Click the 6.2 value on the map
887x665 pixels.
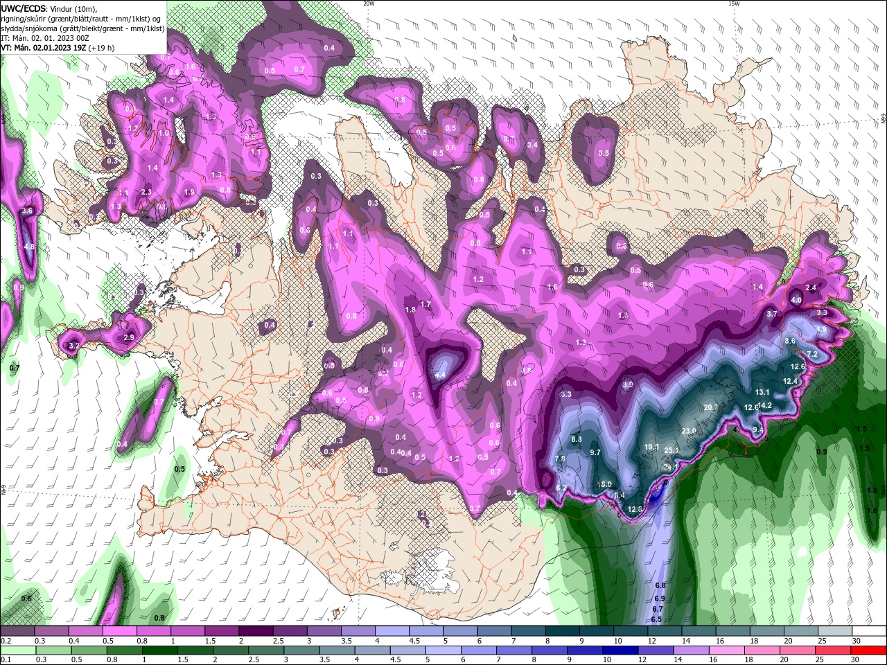[x=561, y=488]
